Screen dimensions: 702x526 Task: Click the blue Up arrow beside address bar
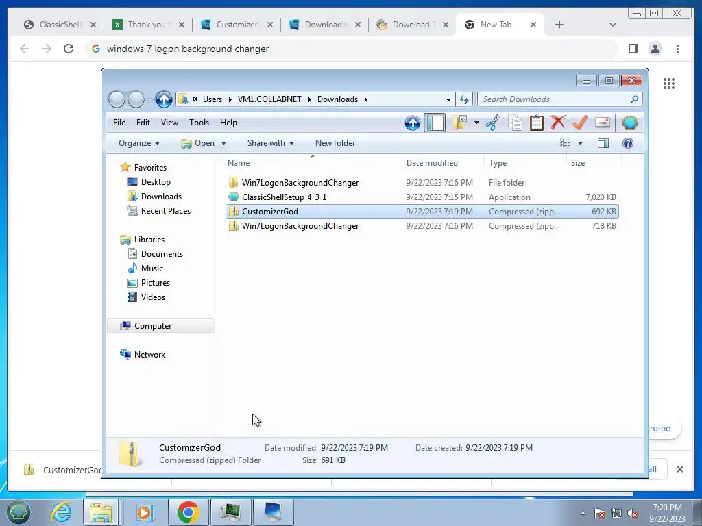pos(164,99)
